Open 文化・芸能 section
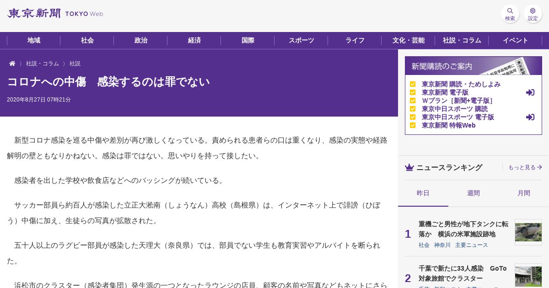 point(409,40)
